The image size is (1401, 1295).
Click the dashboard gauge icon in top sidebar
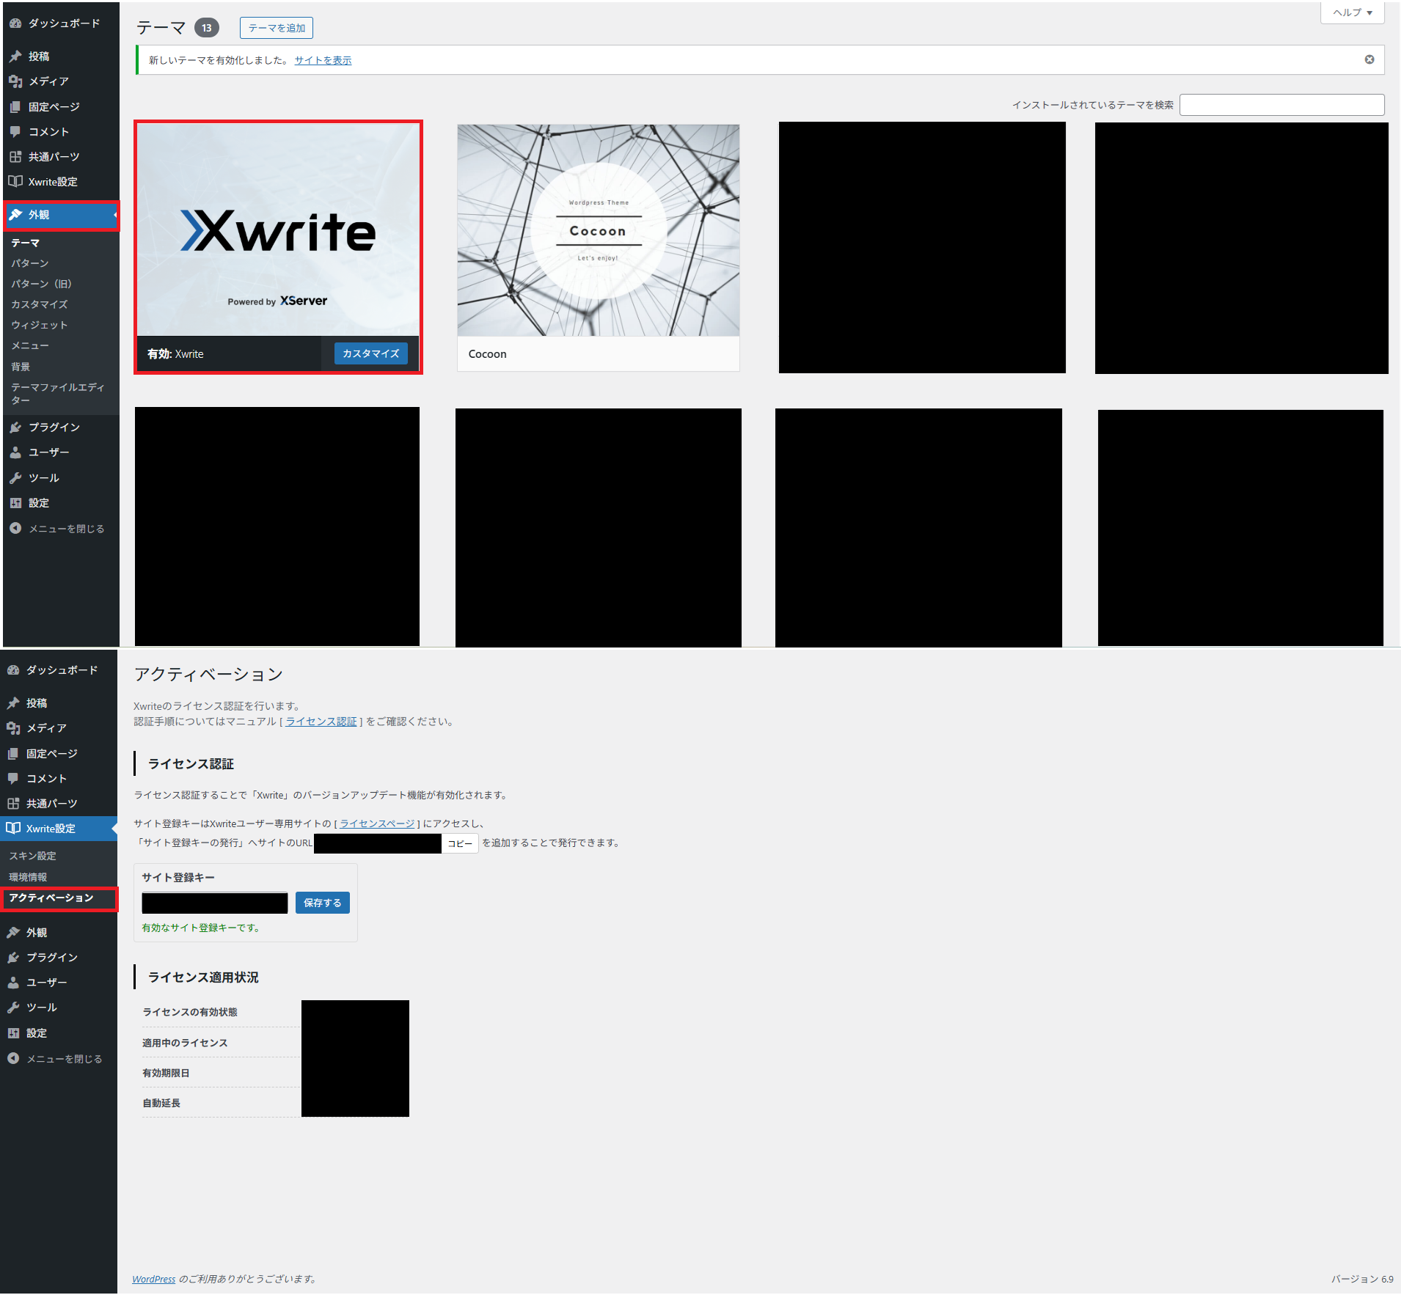coord(15,23)
